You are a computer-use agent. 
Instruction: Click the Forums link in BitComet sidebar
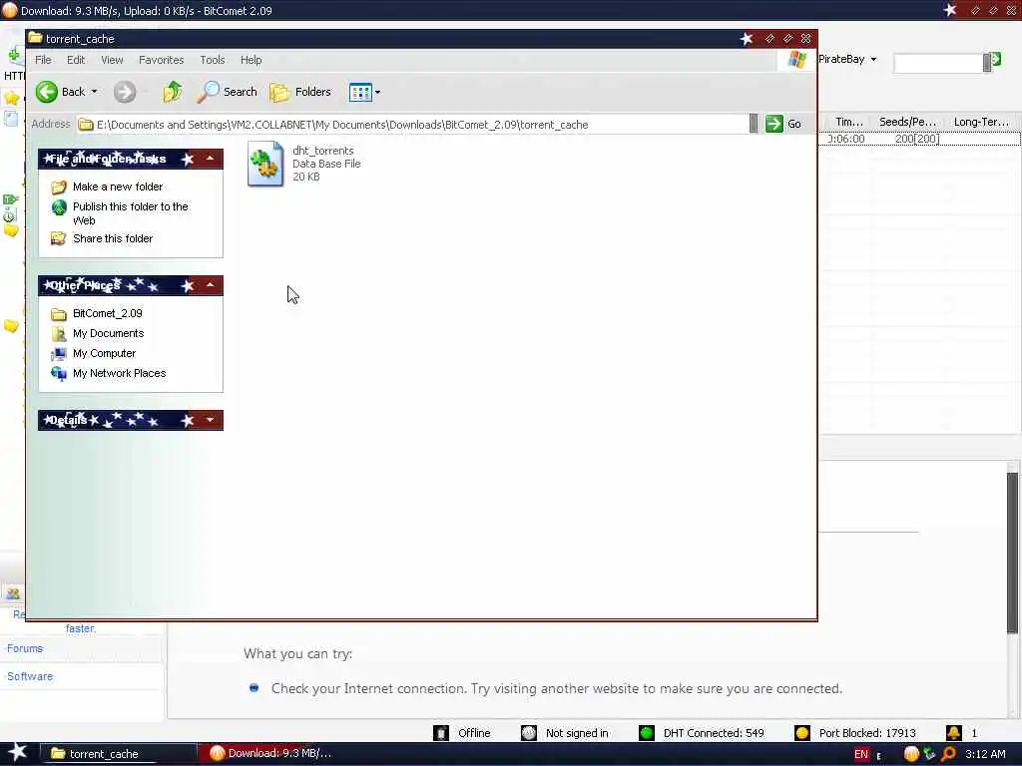click(x=25, y=648)
